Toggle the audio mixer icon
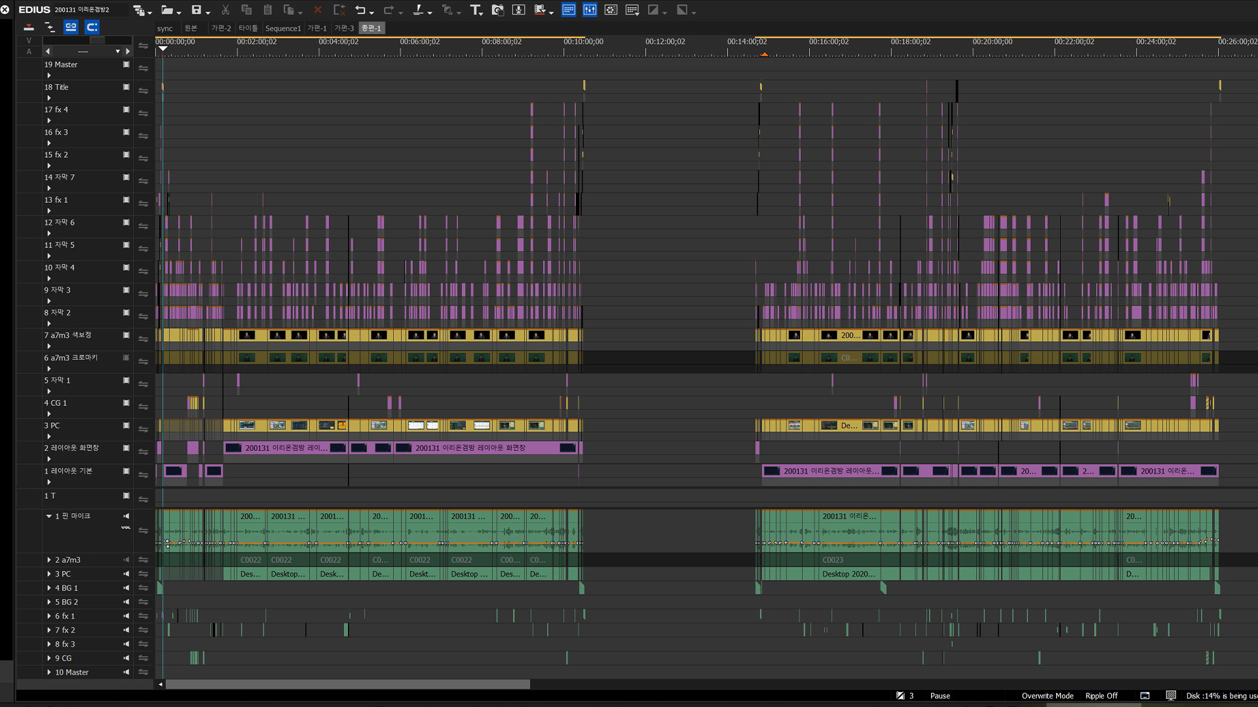Viewport: 1258px width, 707px height. pos(590,10)
